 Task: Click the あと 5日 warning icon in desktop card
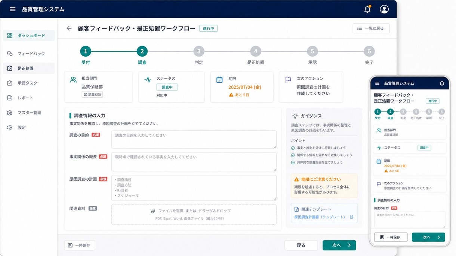[x=231, y=95]
